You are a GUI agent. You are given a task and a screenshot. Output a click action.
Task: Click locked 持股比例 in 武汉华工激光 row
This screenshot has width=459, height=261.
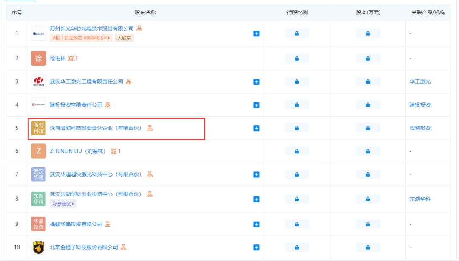[297, 81]
